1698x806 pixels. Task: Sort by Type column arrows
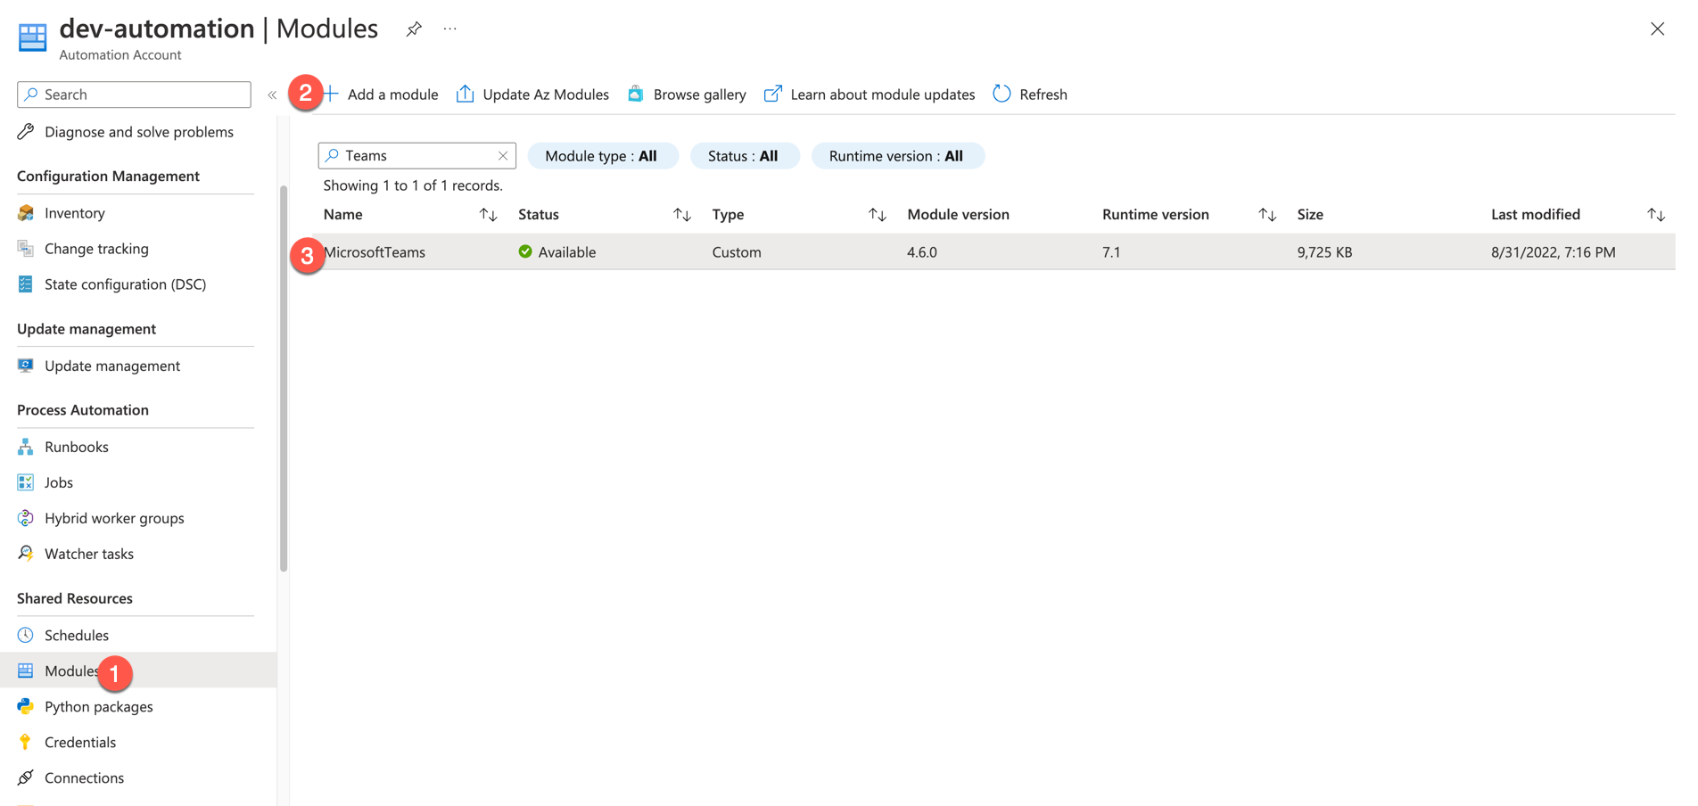[x=878, y=215]
